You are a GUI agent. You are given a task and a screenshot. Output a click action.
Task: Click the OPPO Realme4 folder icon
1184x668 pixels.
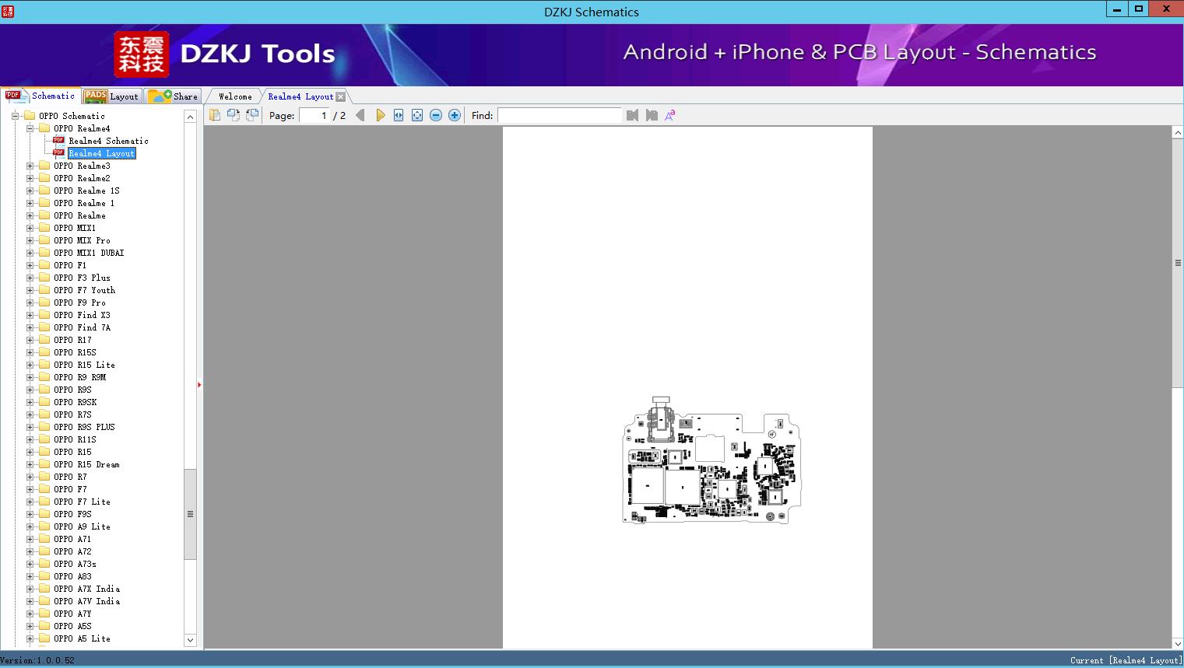click(x=44, y=128)
